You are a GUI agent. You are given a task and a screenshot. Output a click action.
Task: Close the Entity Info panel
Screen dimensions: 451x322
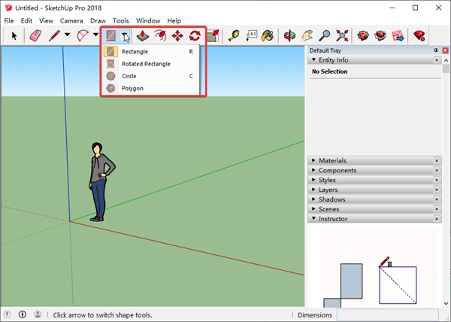click(437, 60)
